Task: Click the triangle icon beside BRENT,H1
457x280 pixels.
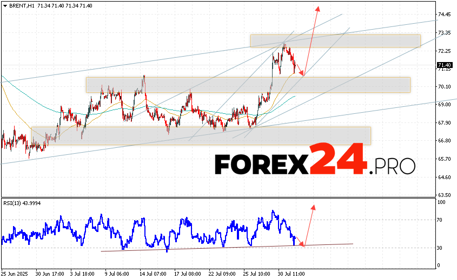Action: pos(5,5)
